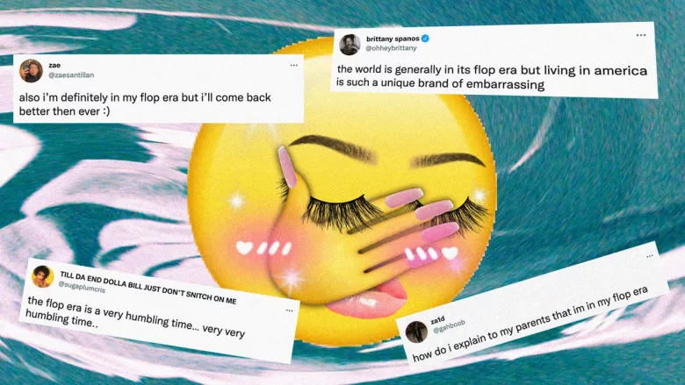The height and width of the screenshot is (385, 685).
Task: Open the @zaesantillan handle link
Action: 71,75
